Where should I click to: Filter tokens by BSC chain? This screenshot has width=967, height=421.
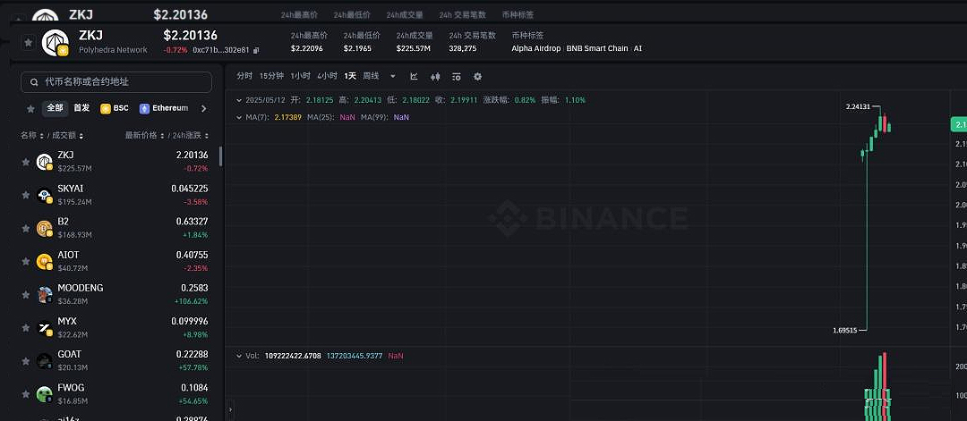115,108
